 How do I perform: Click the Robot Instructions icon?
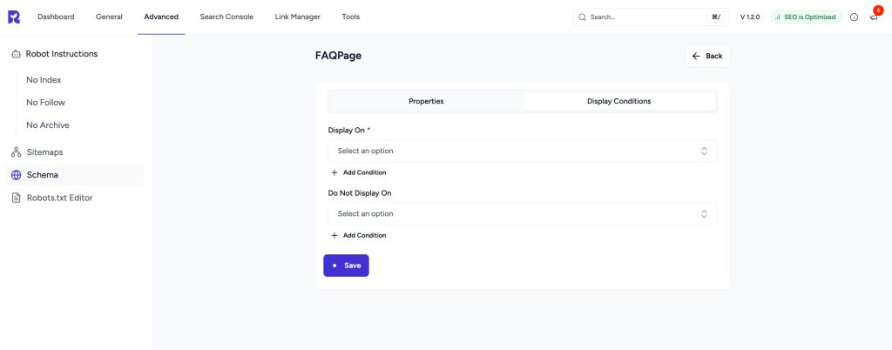click(x=17, y=54)
